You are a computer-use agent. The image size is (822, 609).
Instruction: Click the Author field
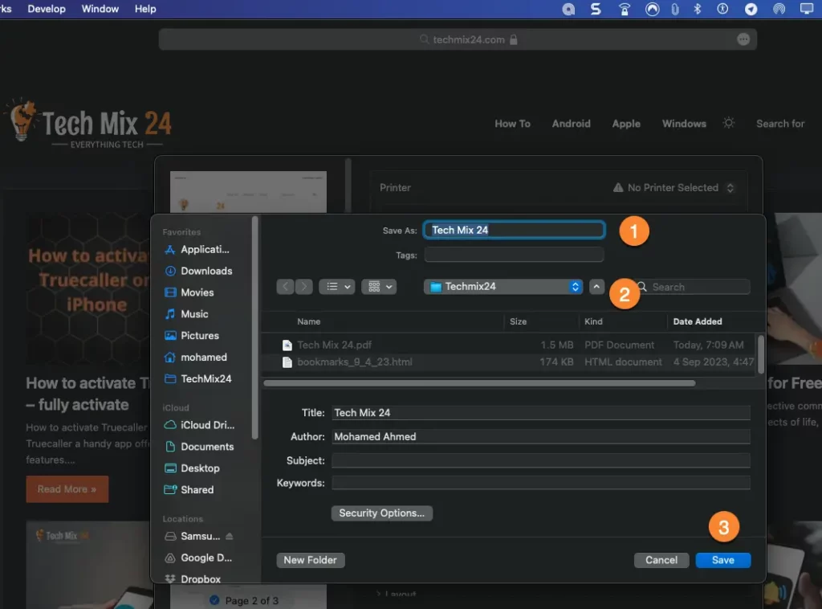(x=540, y=436)
